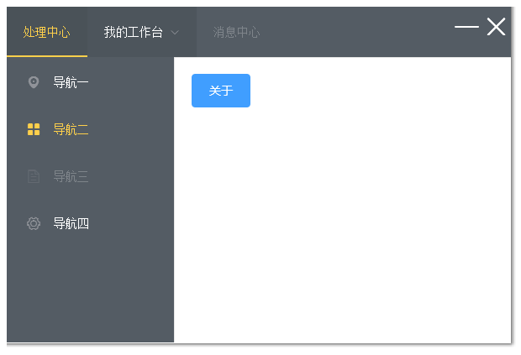Click blank white space right of 关于 button
Image resolution: width=521 pixels, height=355 pixels.
pos(378,91)
